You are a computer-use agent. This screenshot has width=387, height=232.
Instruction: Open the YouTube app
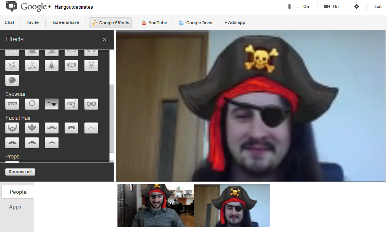point(154,23)
